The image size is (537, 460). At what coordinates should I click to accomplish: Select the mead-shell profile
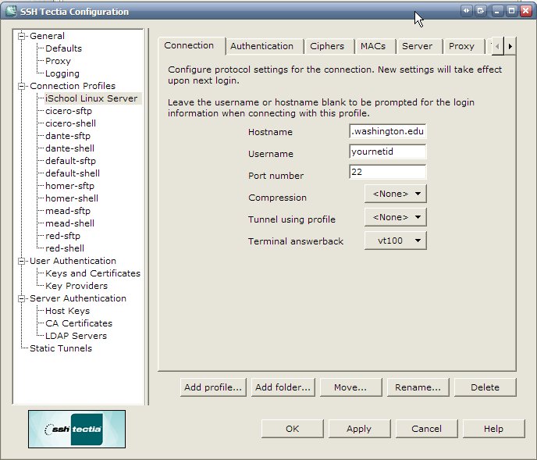tap(70, 223)
